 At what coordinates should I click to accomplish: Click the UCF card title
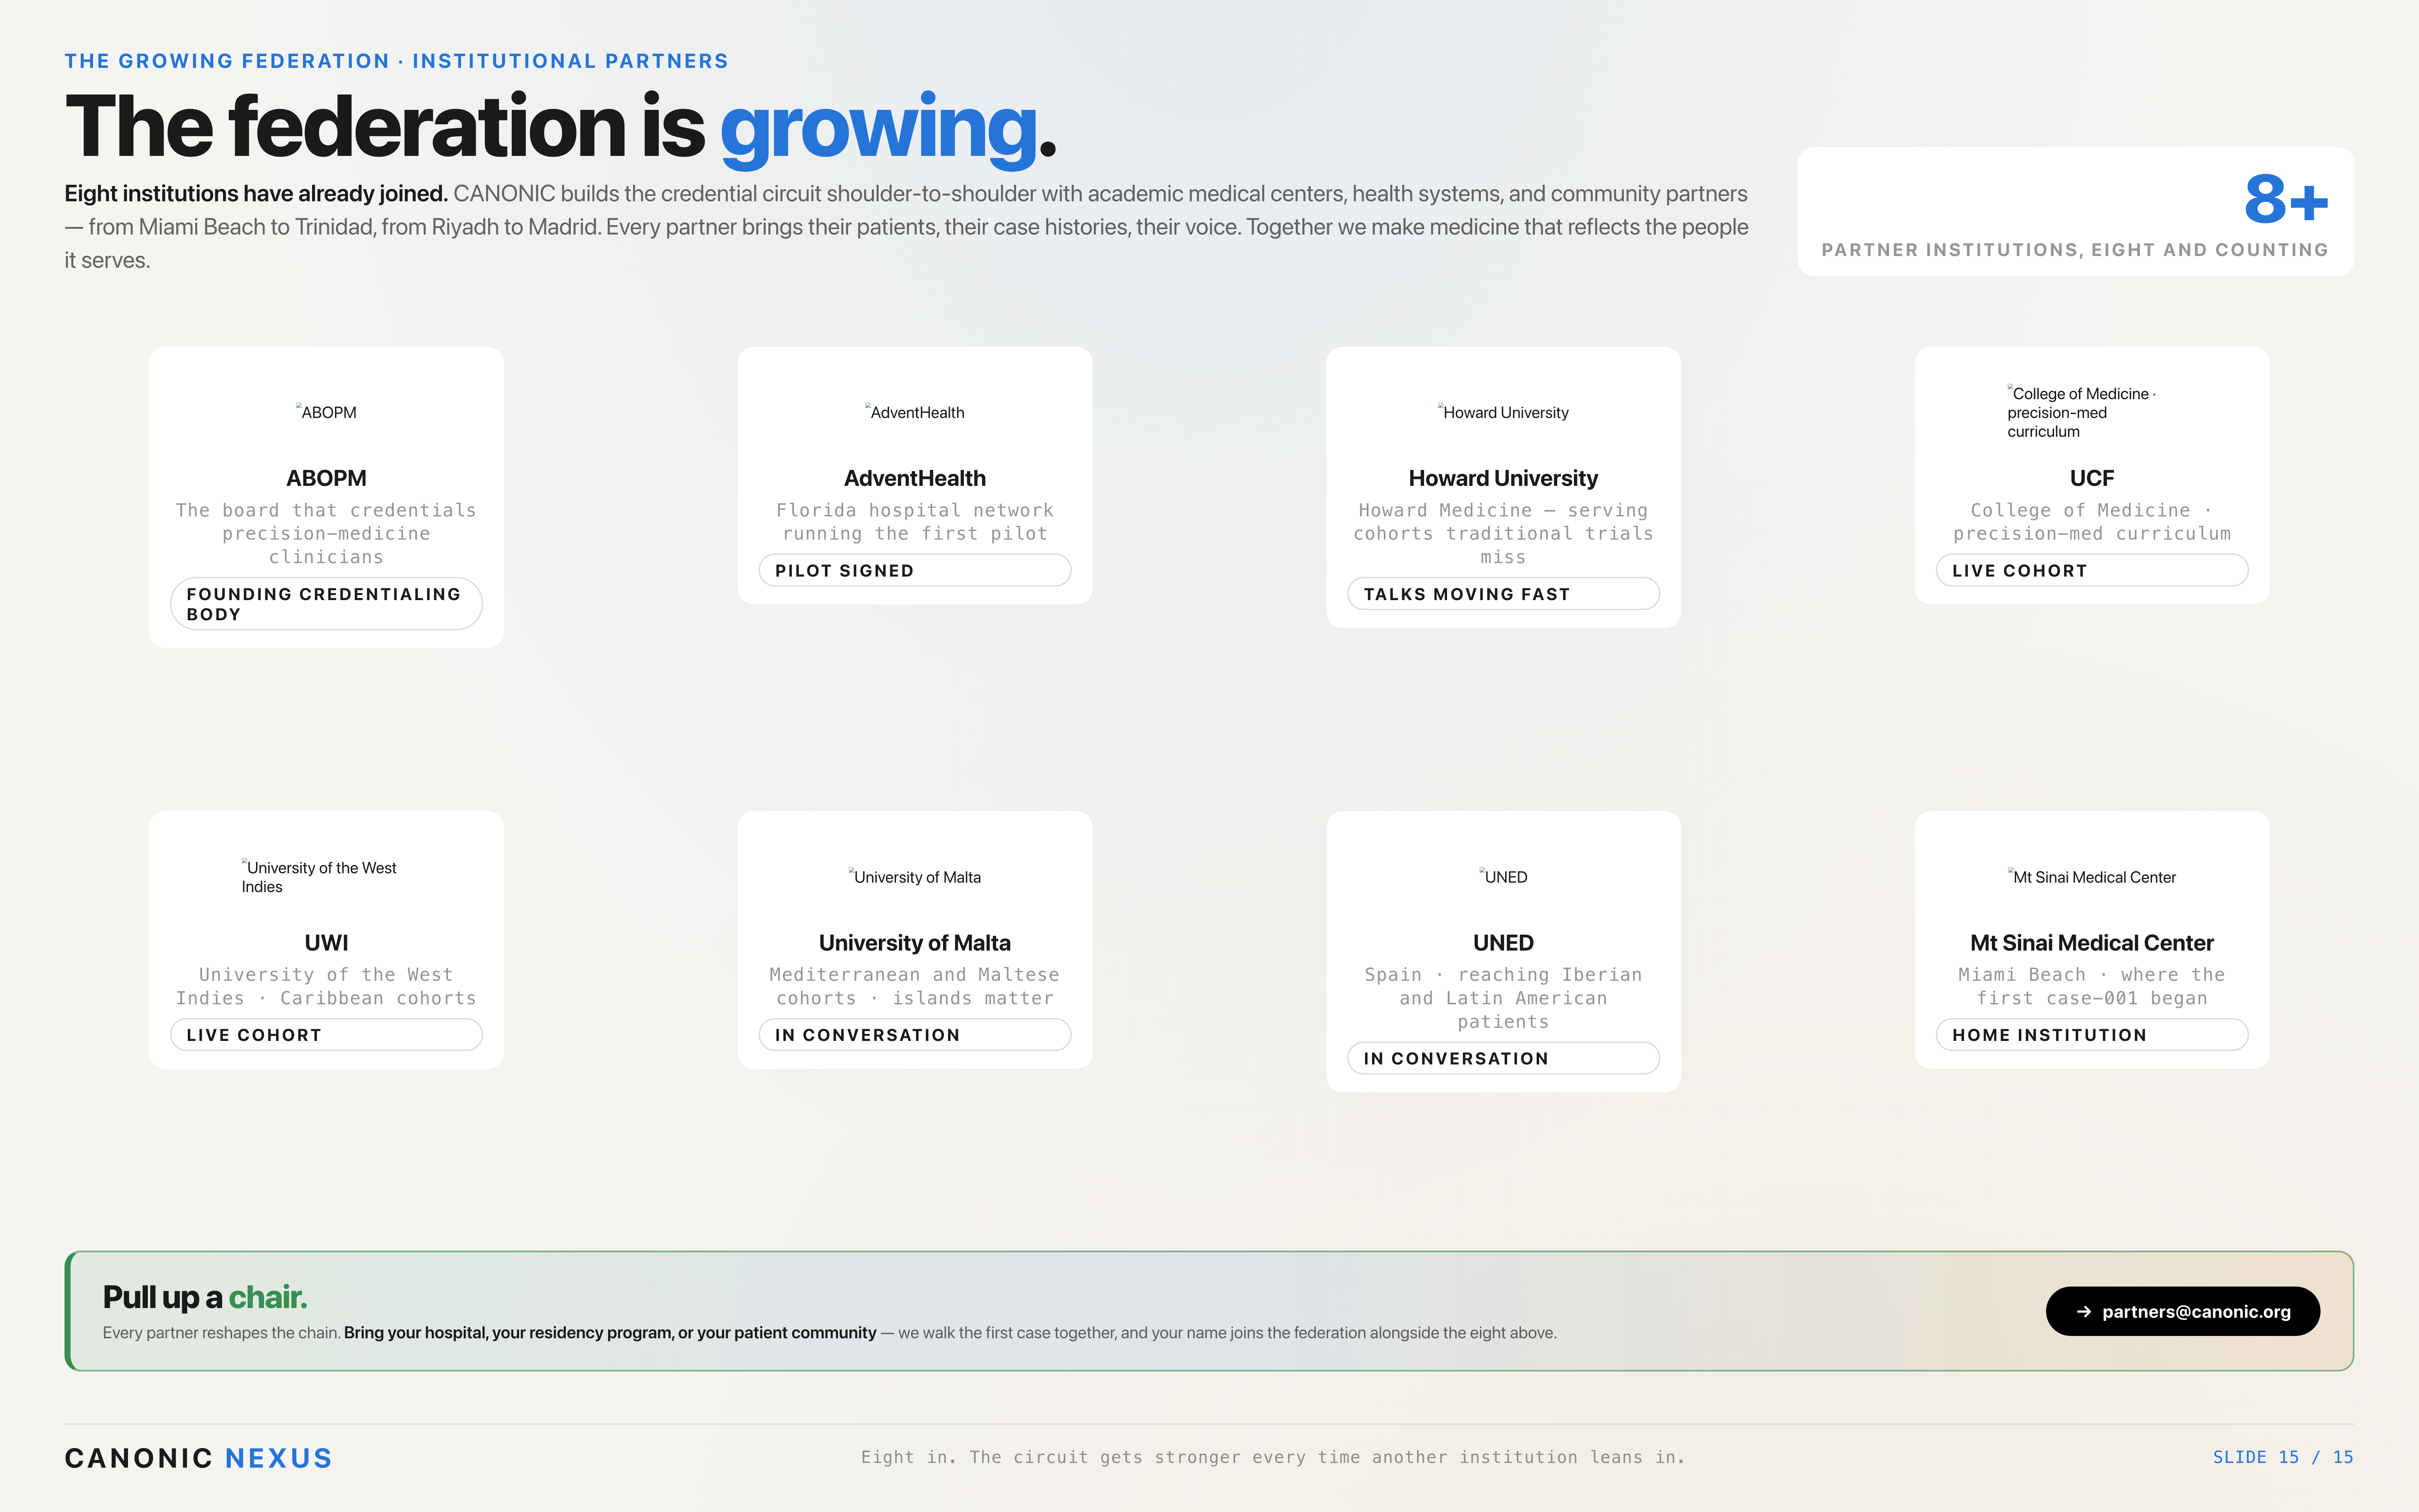(x=2092, y=478)
